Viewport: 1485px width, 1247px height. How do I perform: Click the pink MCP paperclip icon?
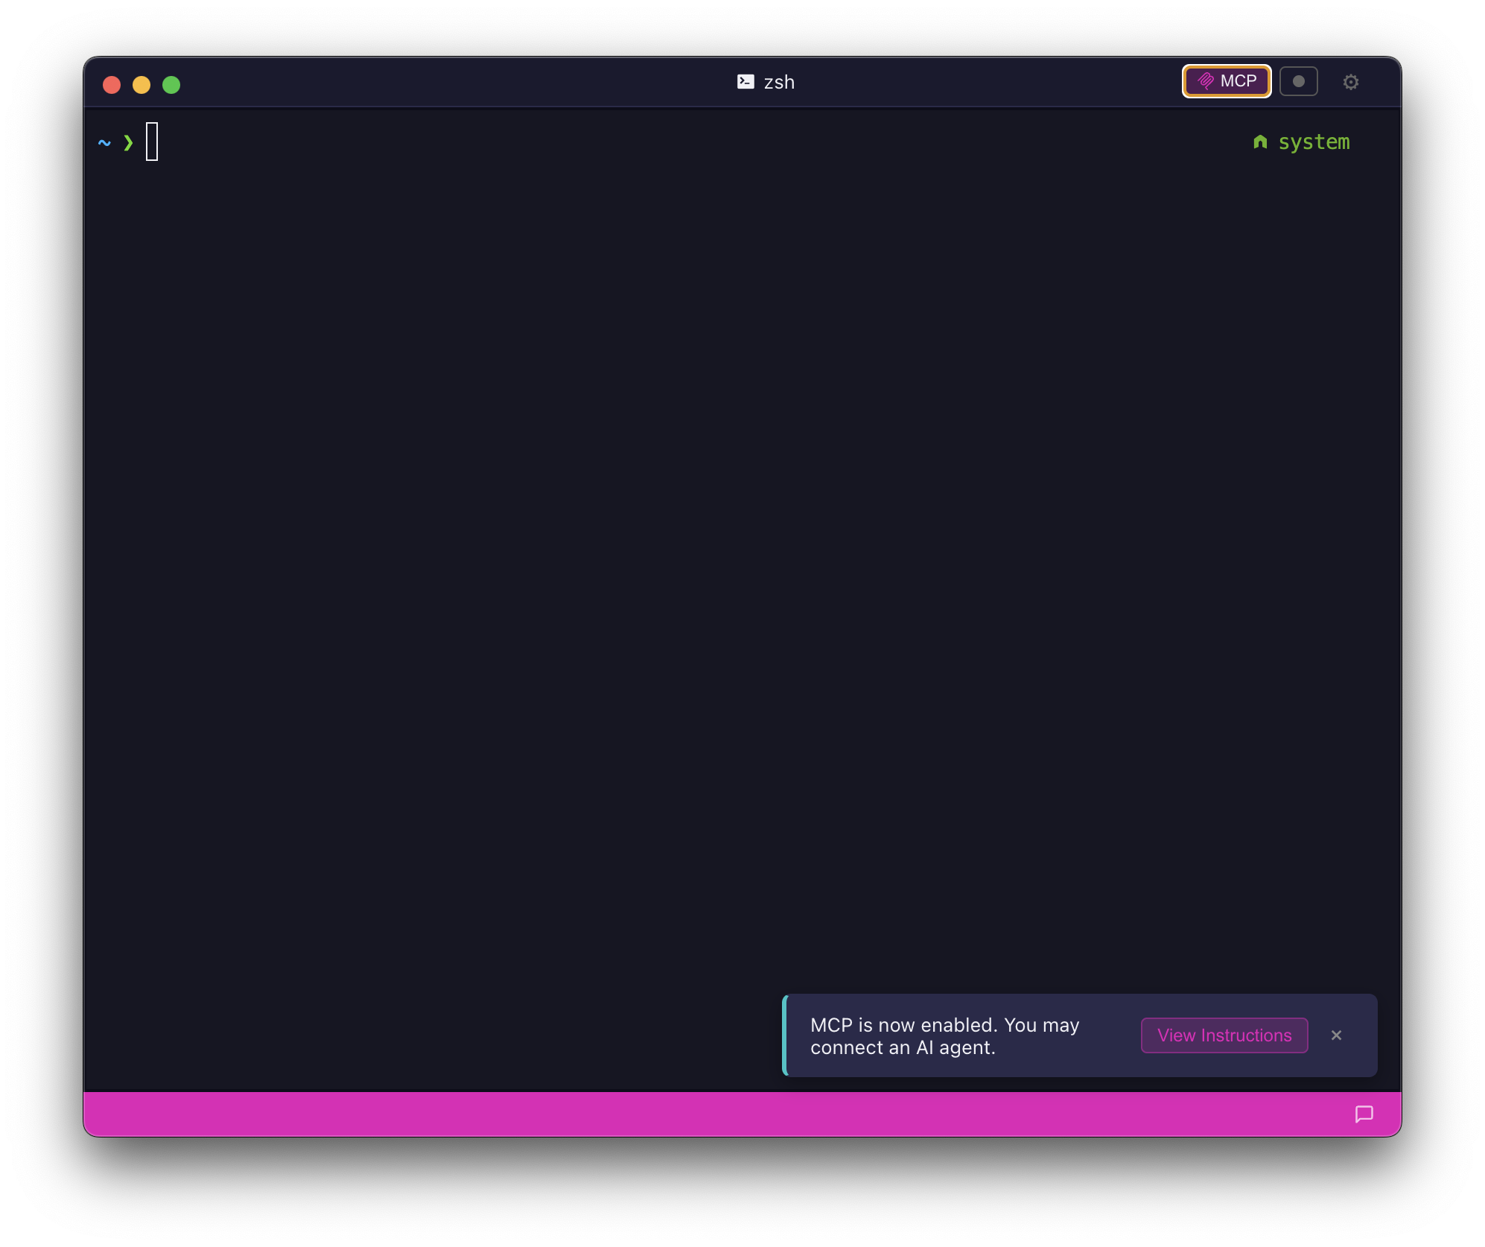pos(1206,82)
